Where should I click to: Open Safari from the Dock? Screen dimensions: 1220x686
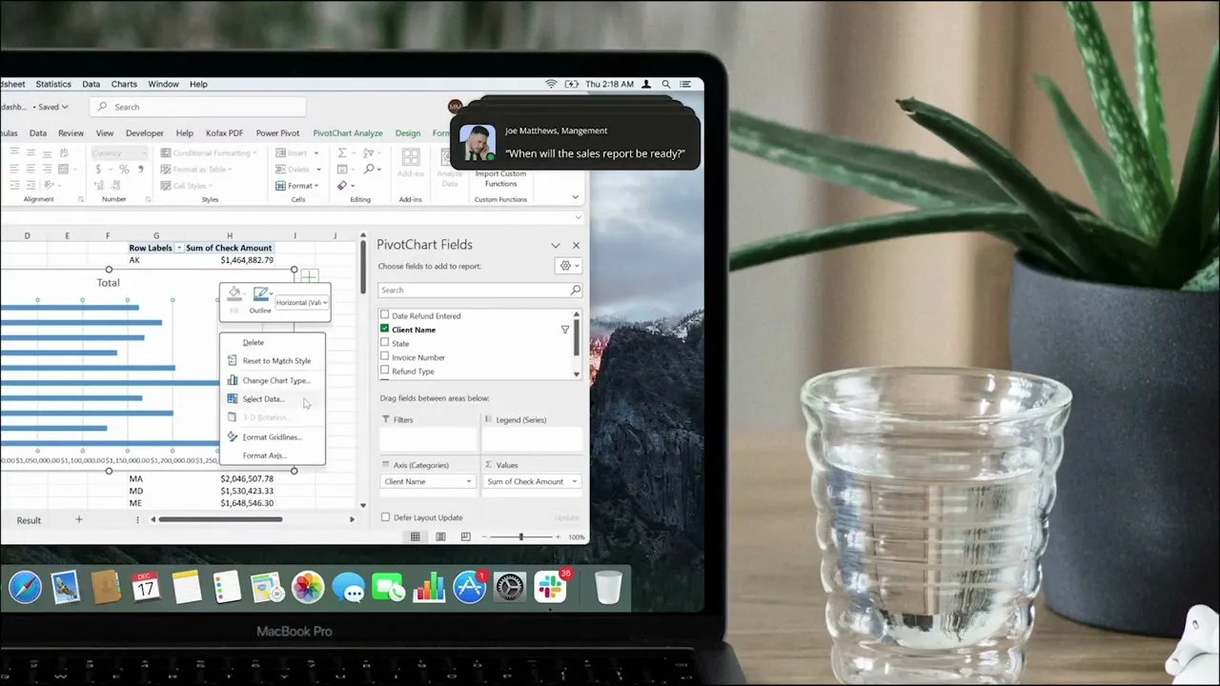(x=25, y=588)
